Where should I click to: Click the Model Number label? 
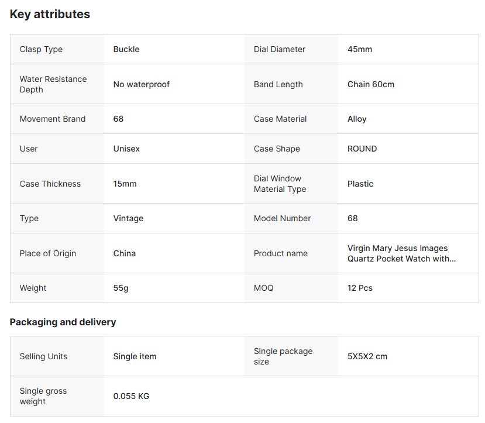(282, 218)
